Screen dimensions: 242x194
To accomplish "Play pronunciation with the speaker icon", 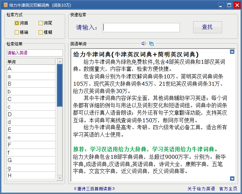I will (144, 44).
